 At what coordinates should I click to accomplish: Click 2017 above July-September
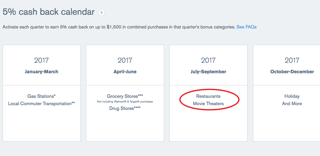coord(208,60)
